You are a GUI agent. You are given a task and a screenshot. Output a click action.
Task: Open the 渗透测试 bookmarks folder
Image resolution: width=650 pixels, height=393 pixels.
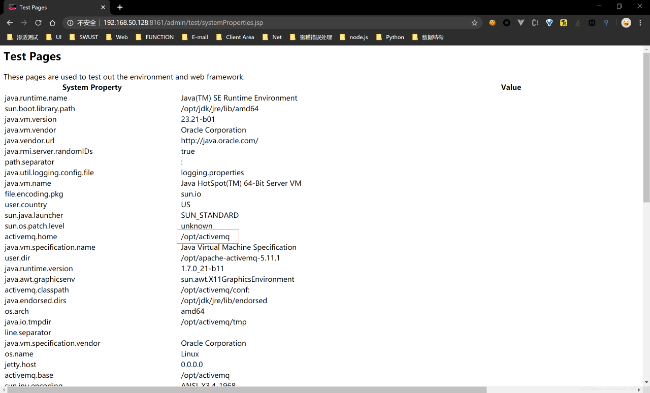click(x=22, y=37)
